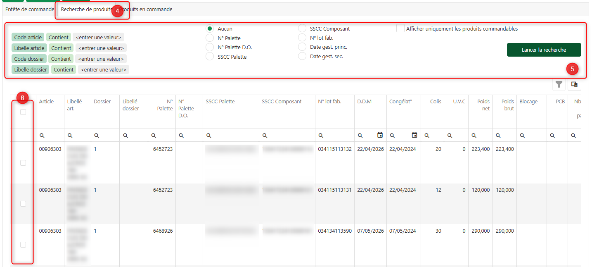The image size is (592, 267).
Task: Click search icon under SSCC Palette column
Action: tap(208, 135)
